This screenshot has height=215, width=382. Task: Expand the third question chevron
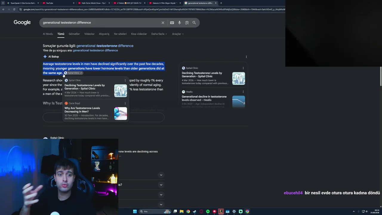[x=161, y=195]
